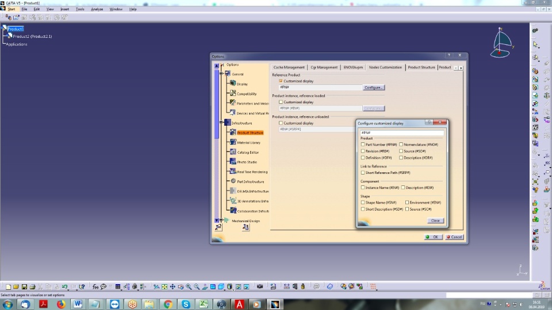Viewport: 552px width, 310px height.
Task: Toggle Customized display under Reference Product
Action: [281, 81]
